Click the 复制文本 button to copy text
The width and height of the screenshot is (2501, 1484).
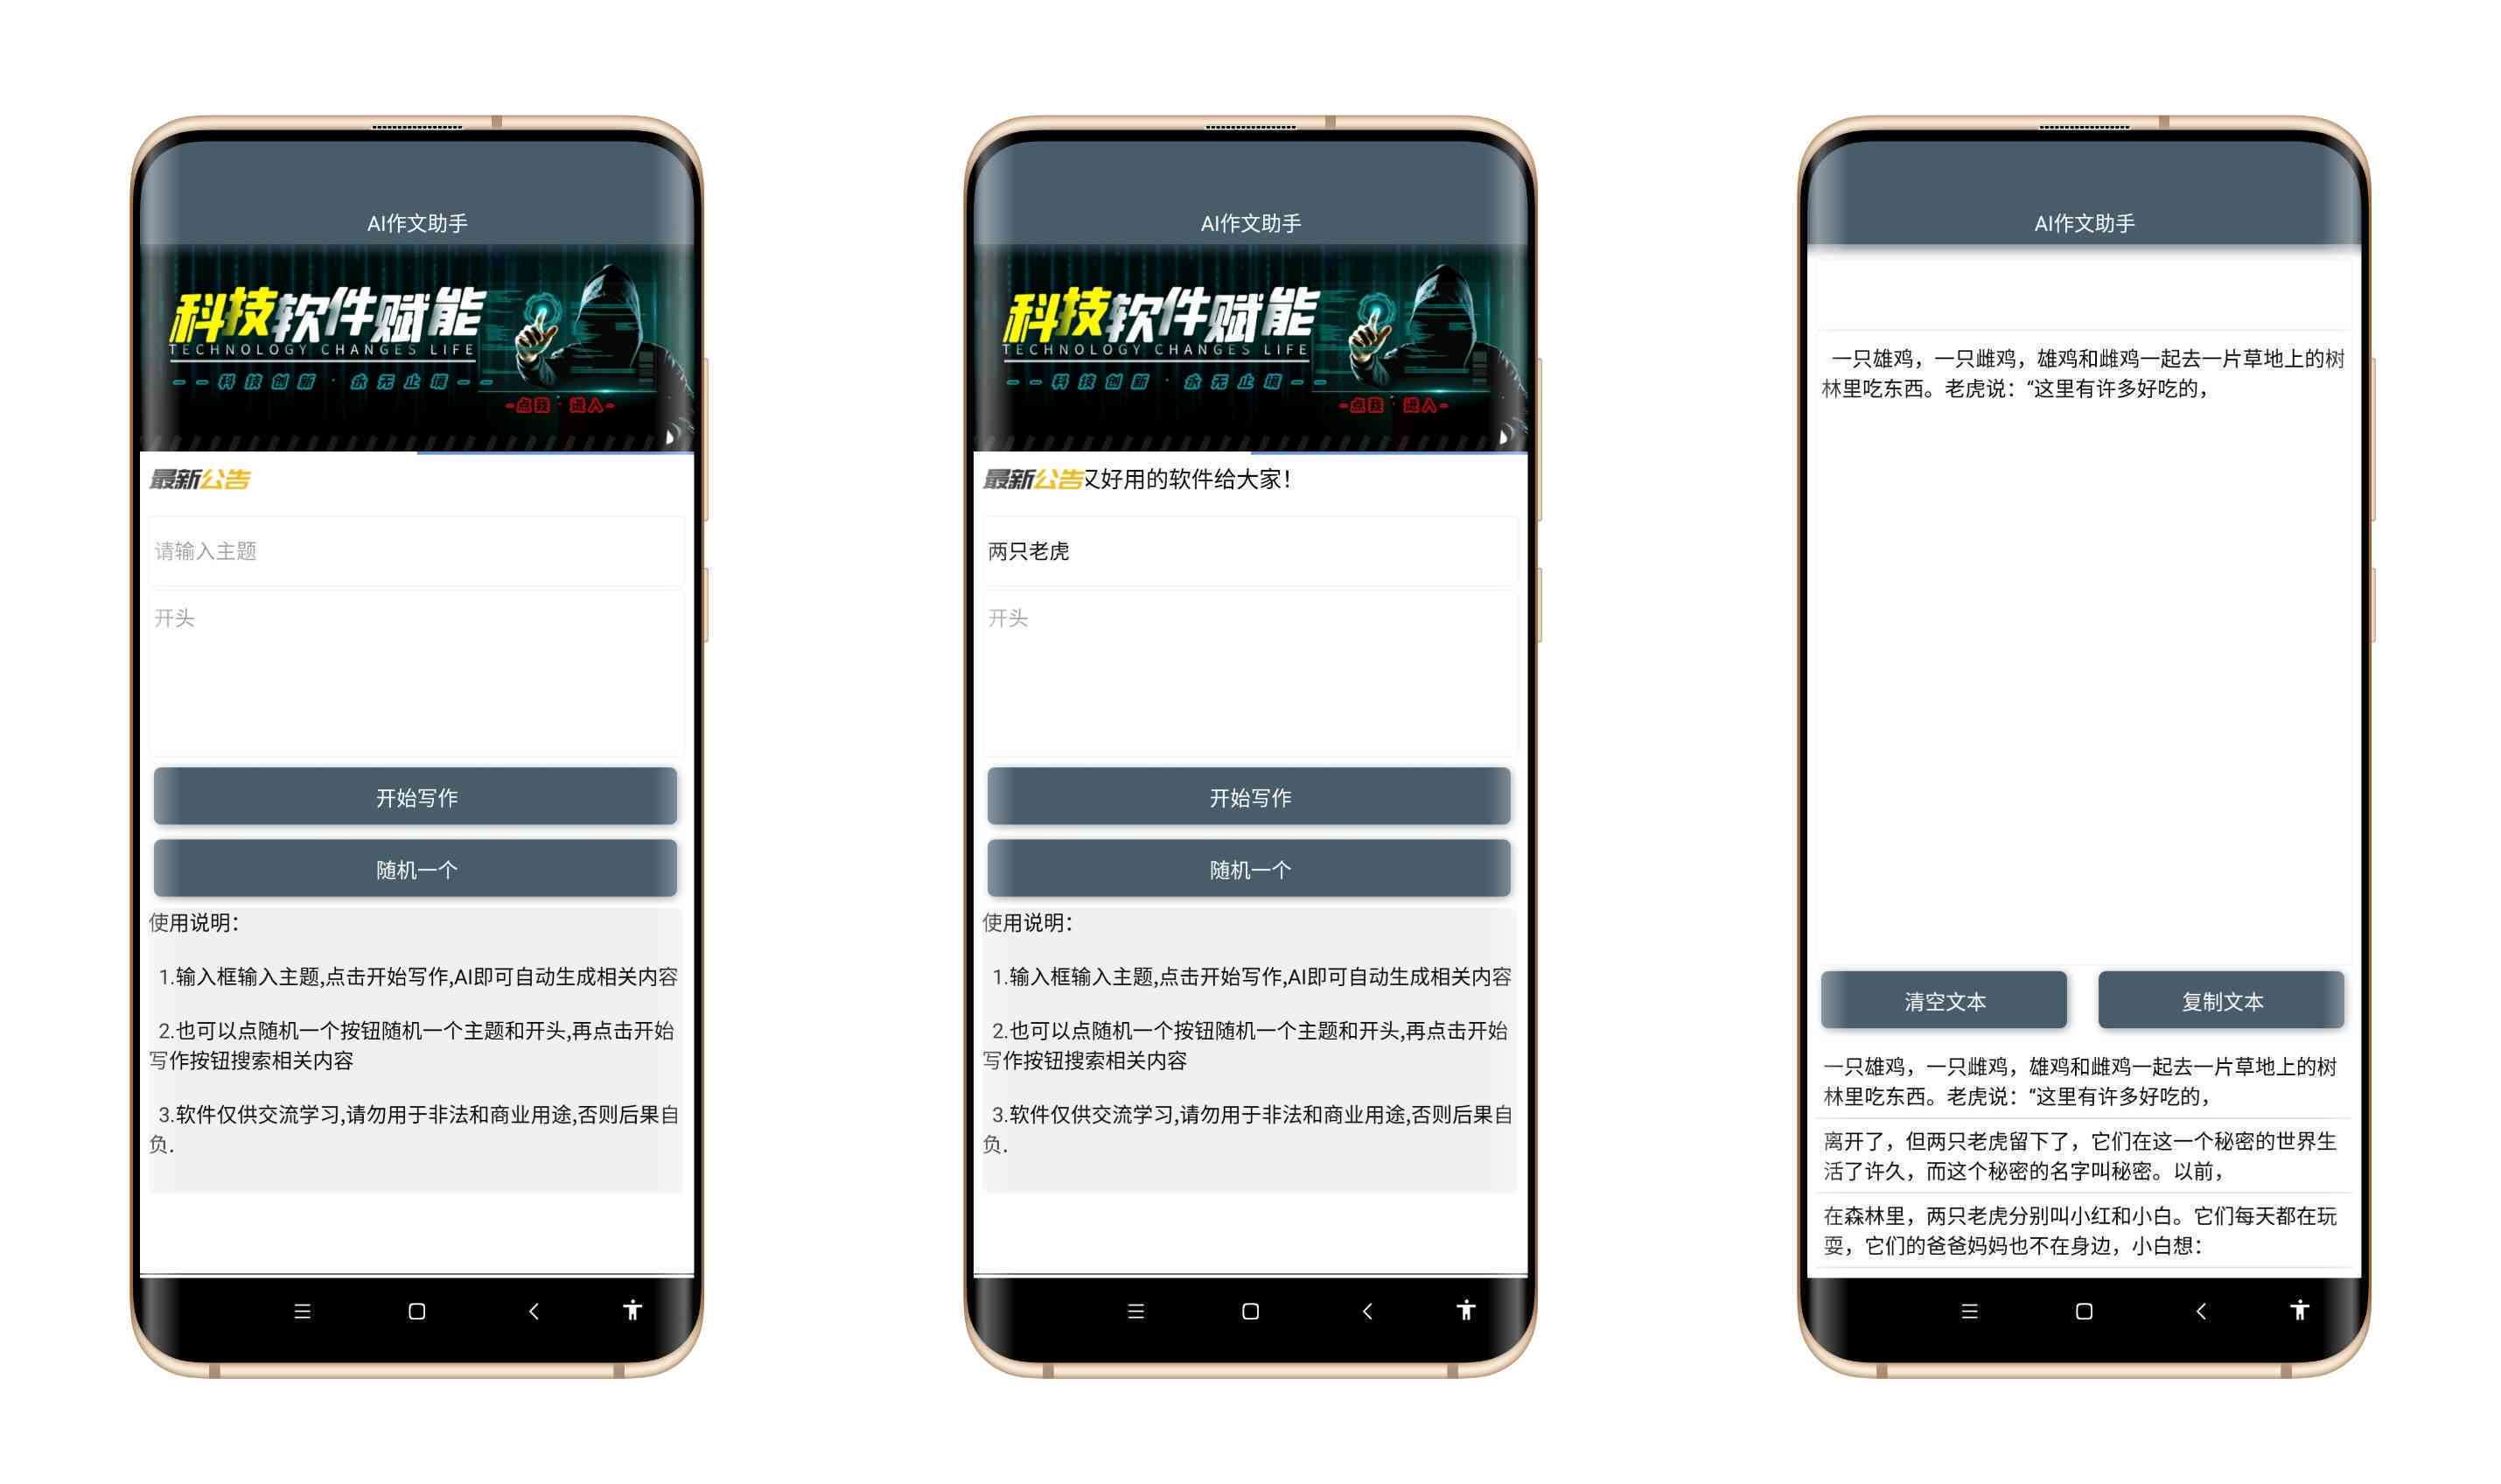(x=2222, y=1002)
